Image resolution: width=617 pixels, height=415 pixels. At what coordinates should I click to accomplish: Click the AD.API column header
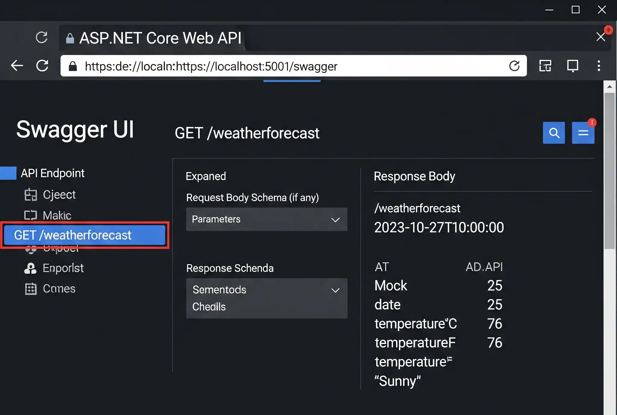[484, 267]
